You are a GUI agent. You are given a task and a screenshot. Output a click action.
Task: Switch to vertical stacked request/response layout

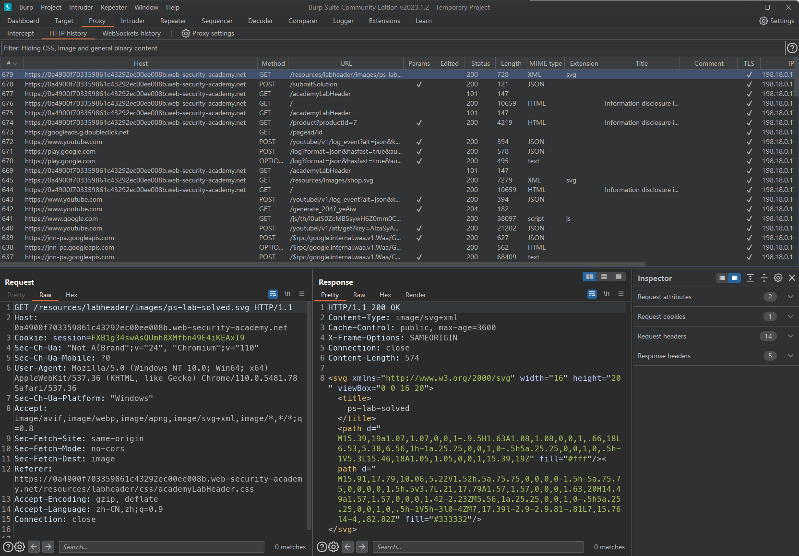pos(604,277)
